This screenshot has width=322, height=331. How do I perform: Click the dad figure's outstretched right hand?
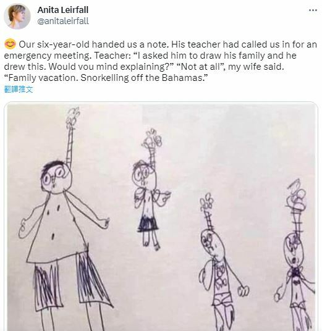tap(103, 223)
